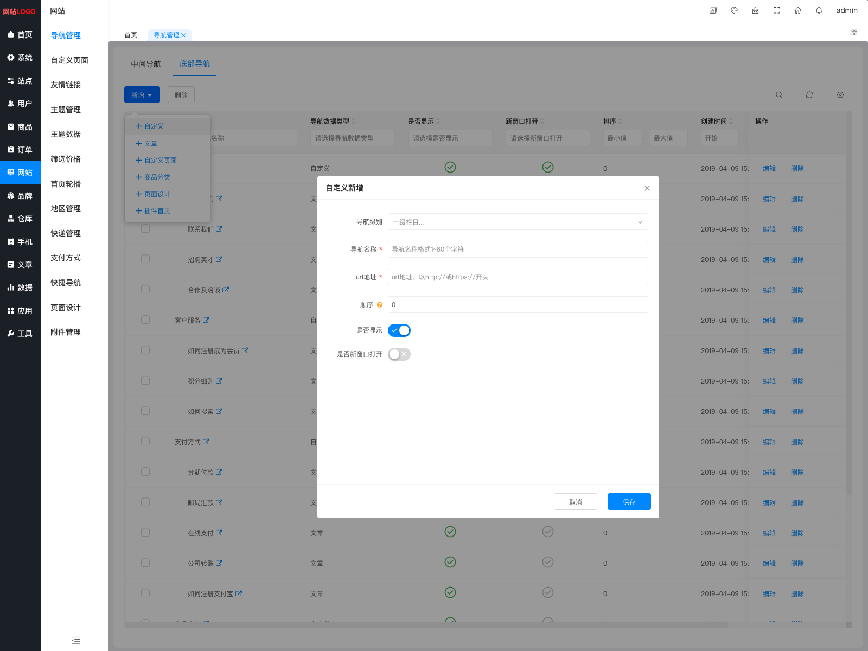Open table column settings gear icon

pyautogui.click(x=840, y=95)
